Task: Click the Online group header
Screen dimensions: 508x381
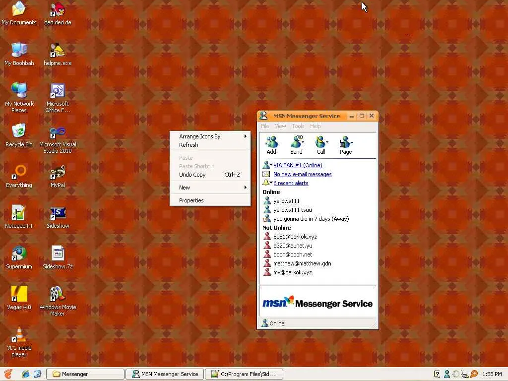Action: [271, 192]
